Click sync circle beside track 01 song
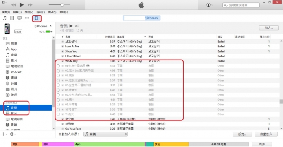Image resolution: width=283 pixels, height=147 pixels. click(58, 66)
